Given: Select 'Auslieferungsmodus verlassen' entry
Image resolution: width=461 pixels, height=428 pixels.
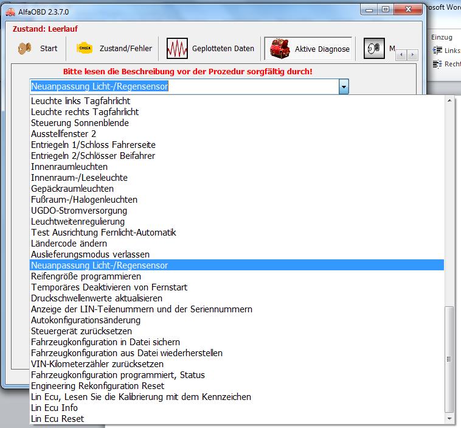Looking at the screenshot, I should [x=90, y=254].
